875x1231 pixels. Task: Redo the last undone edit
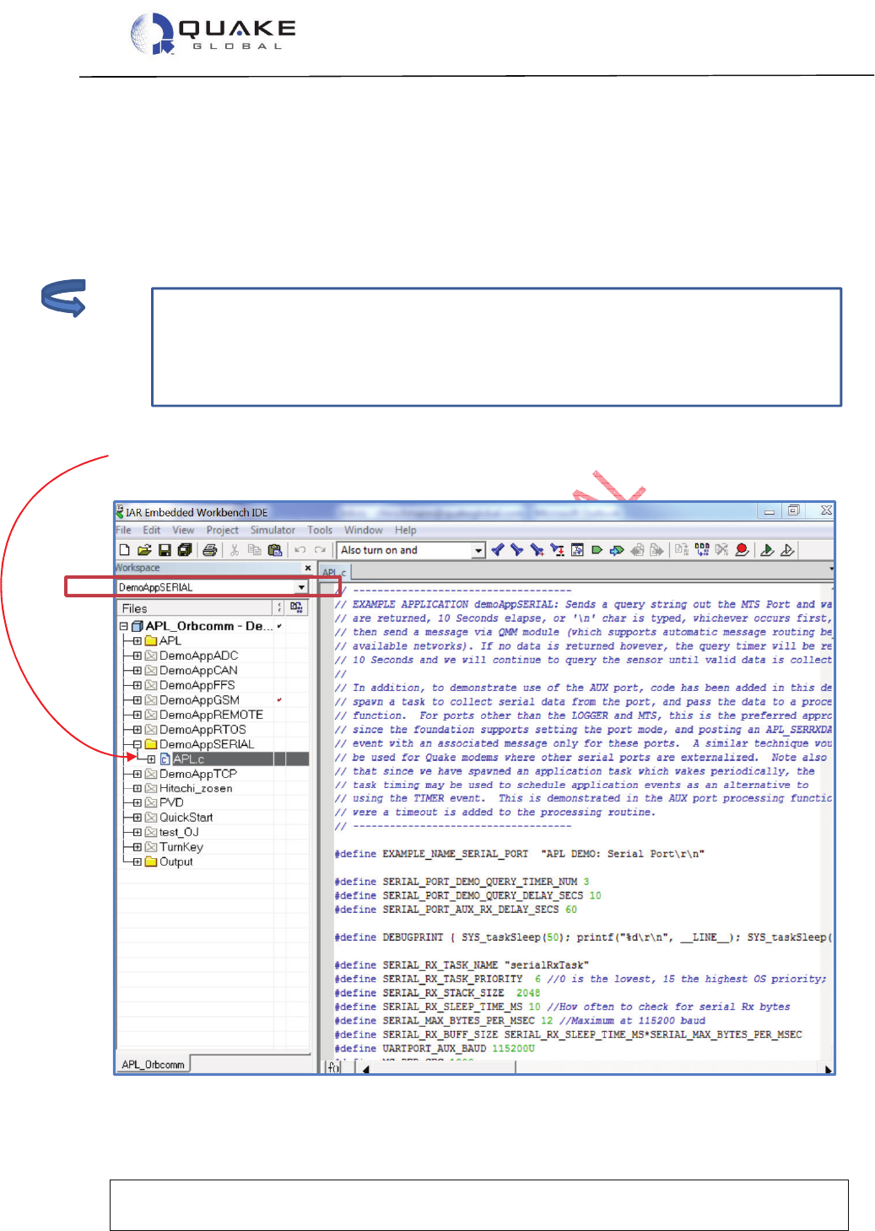tap(320, 550)
